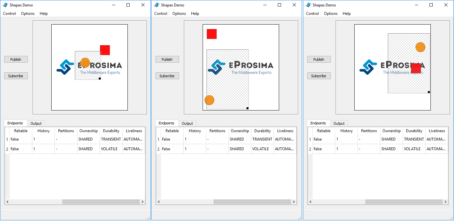Image resolution: width=454 pixels, height=221 pixels.
Task: Select Endpoints tab in left window
Action: point(15,123)
